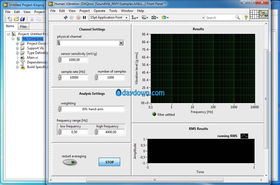Click the Pause button in the toolbar
Viewport: 280px width, 185px height.
84,17
